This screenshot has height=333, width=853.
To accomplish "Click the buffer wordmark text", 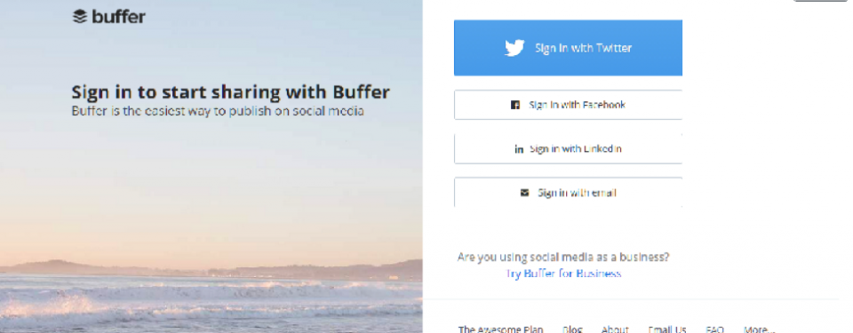I will [x=118, y=17].
